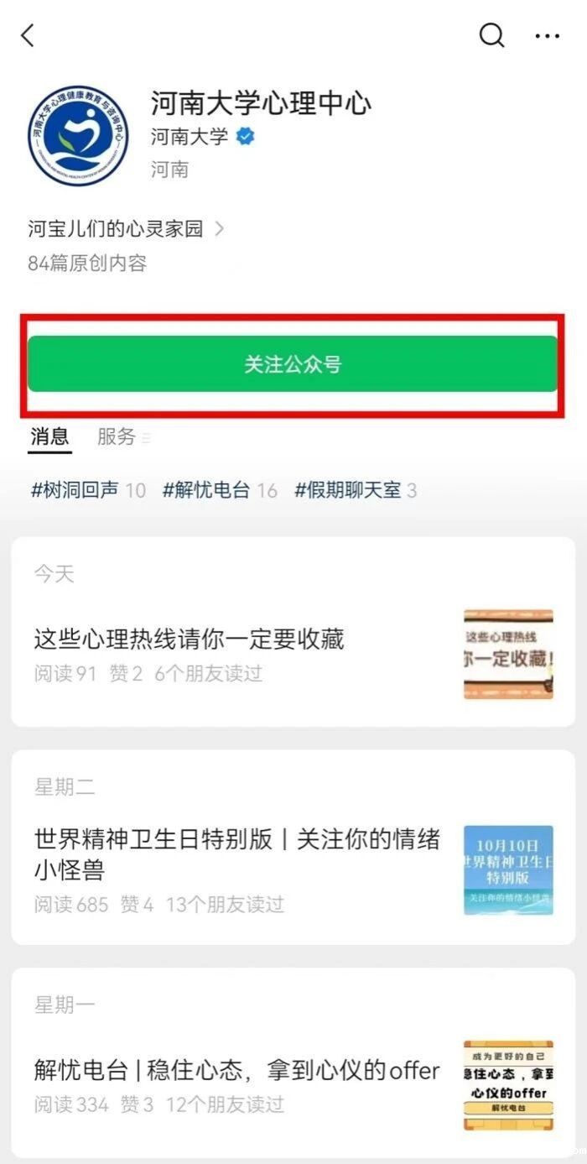The width and height of the screenshot is (587, 1164).
Task: Select the #假期聊天室 topic tag
Action: (348, 490)
